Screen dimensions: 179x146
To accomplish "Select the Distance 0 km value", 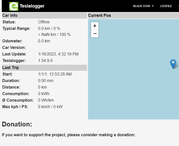I will pos(42,87).
